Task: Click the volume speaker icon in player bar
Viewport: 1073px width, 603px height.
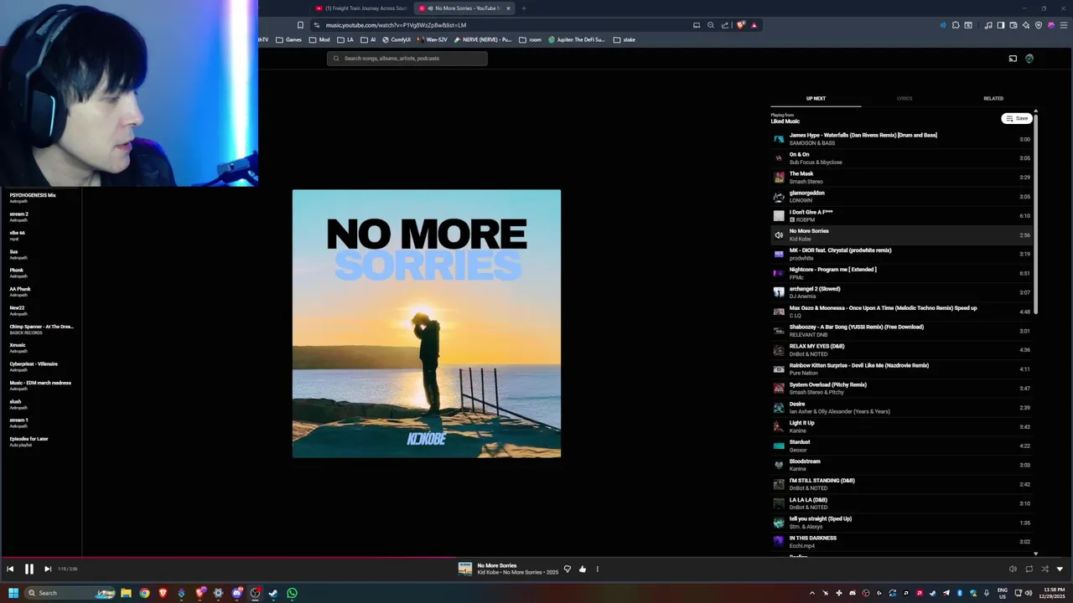Action: pos(1013,569)
